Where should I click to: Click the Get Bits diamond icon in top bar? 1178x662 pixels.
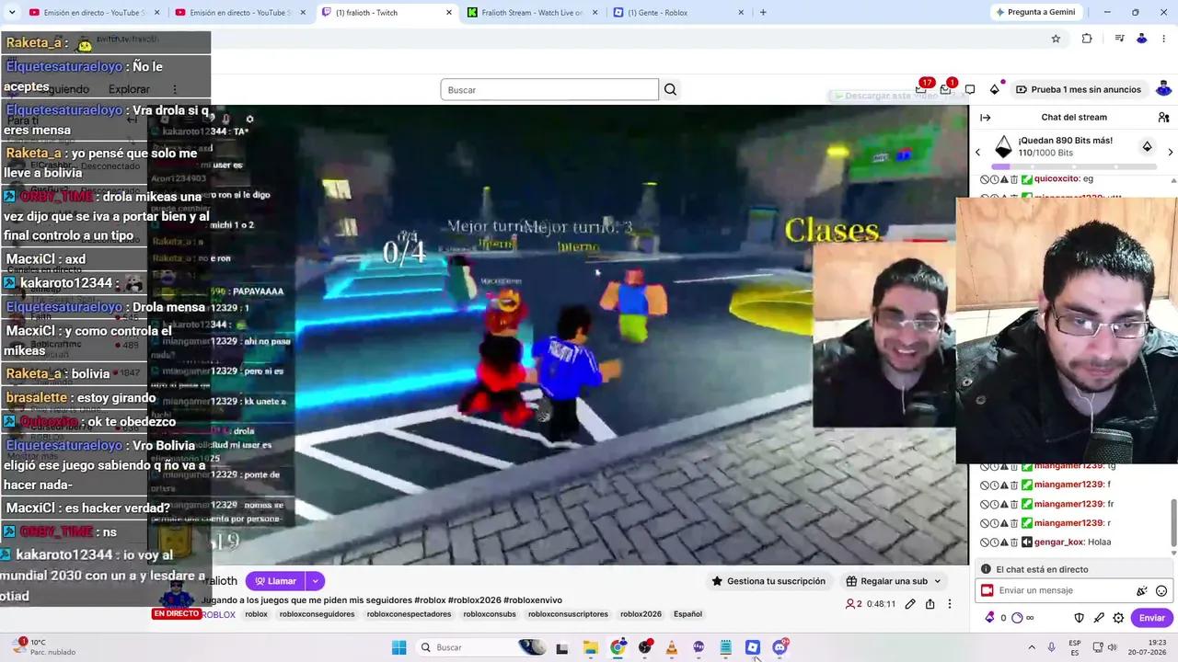(x=995, y=89)
